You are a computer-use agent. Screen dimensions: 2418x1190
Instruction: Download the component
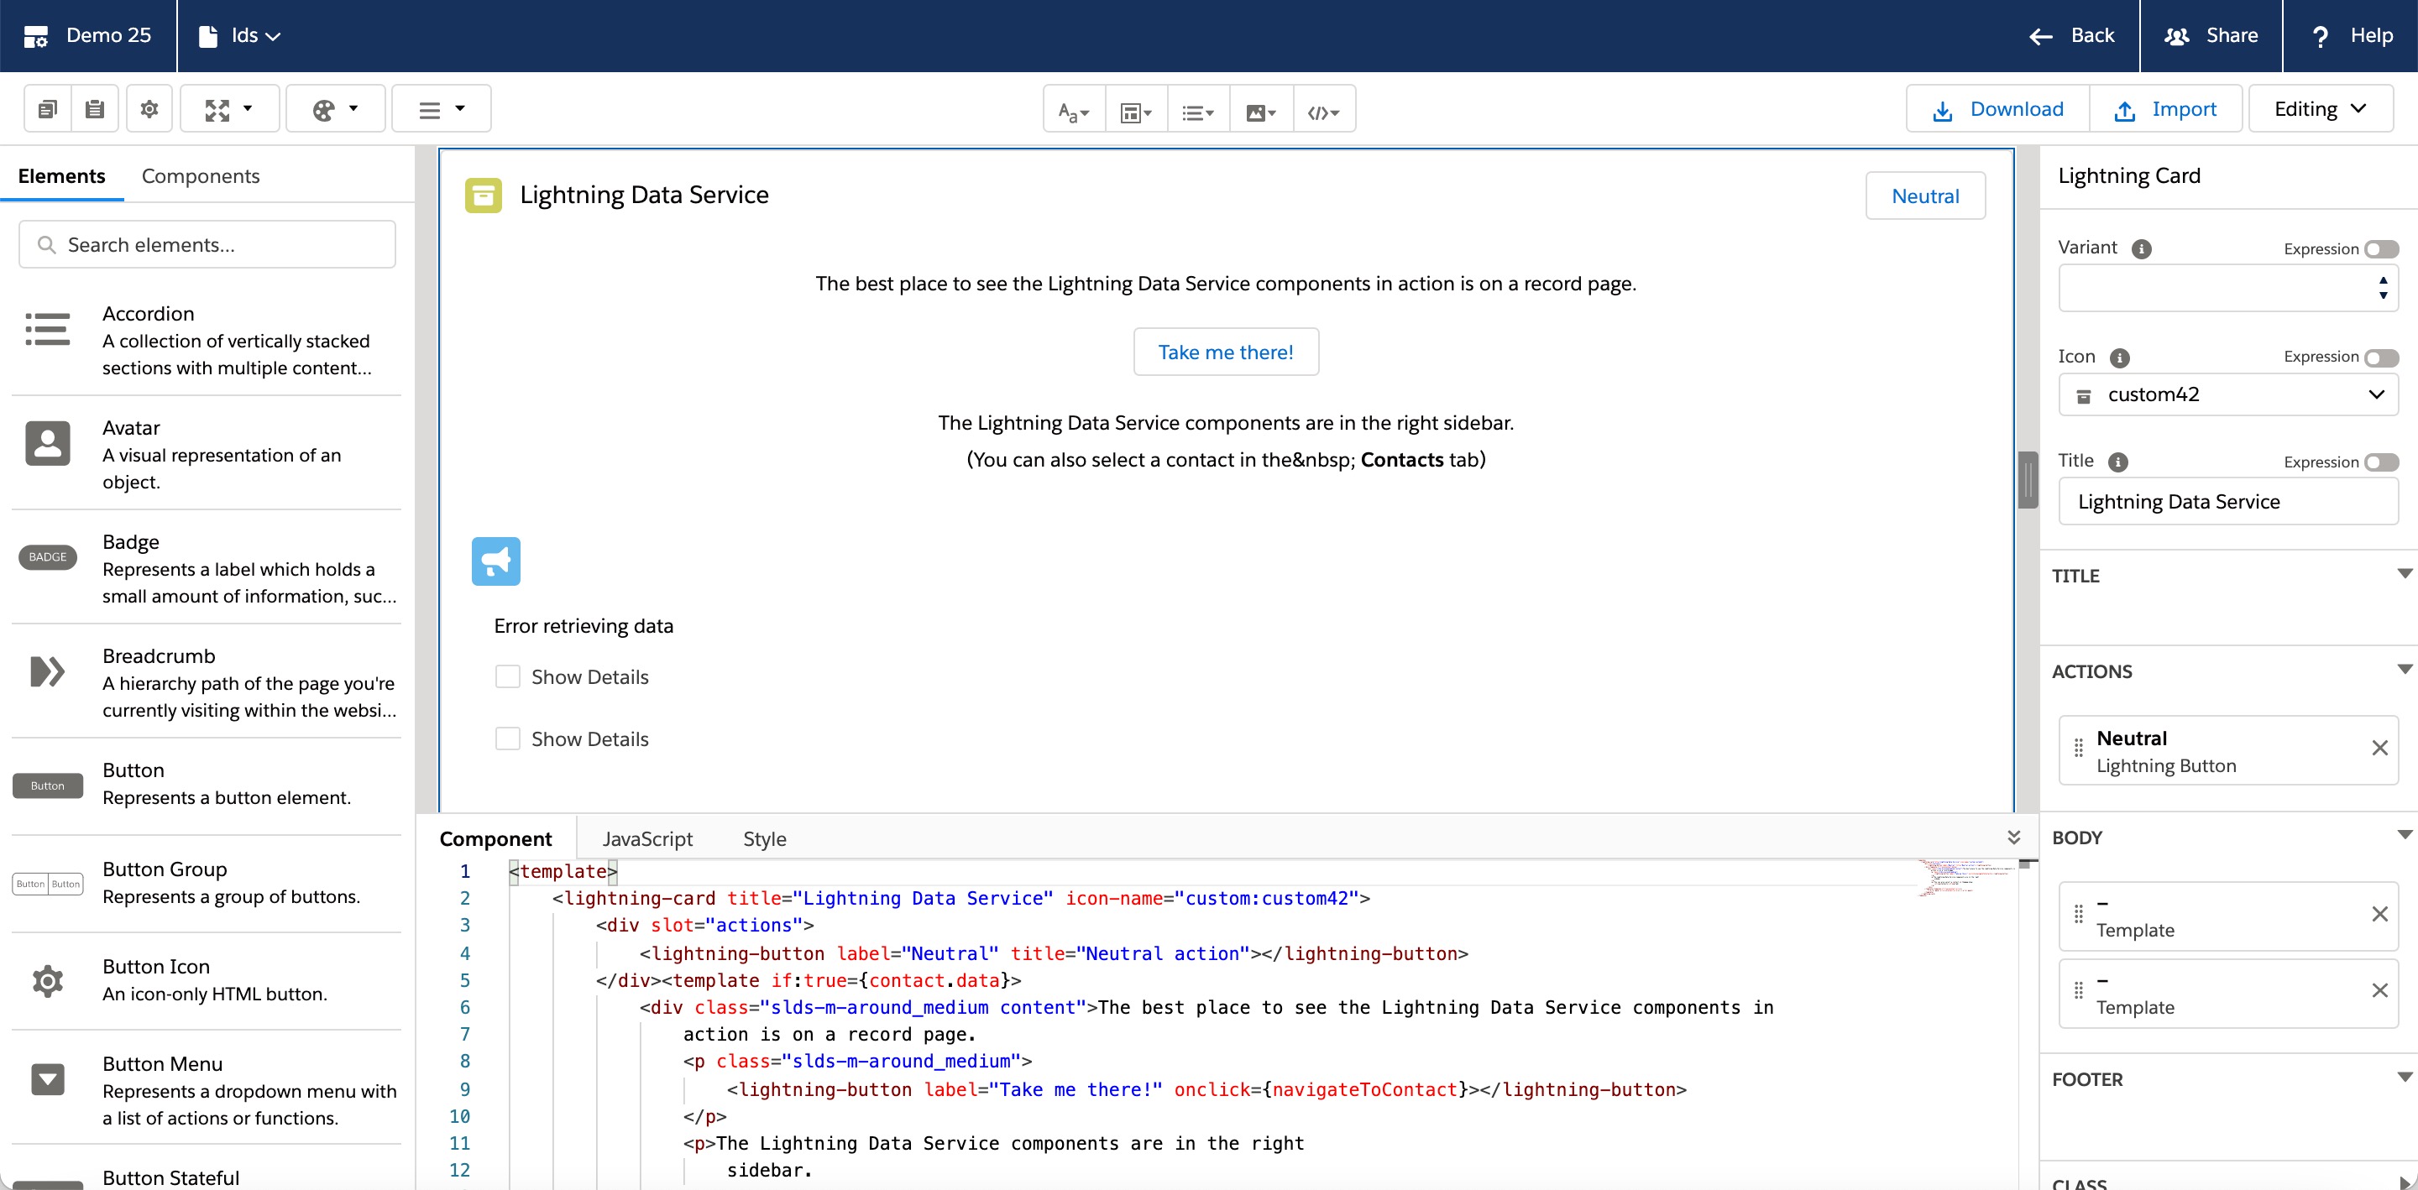click(1997, 109)
